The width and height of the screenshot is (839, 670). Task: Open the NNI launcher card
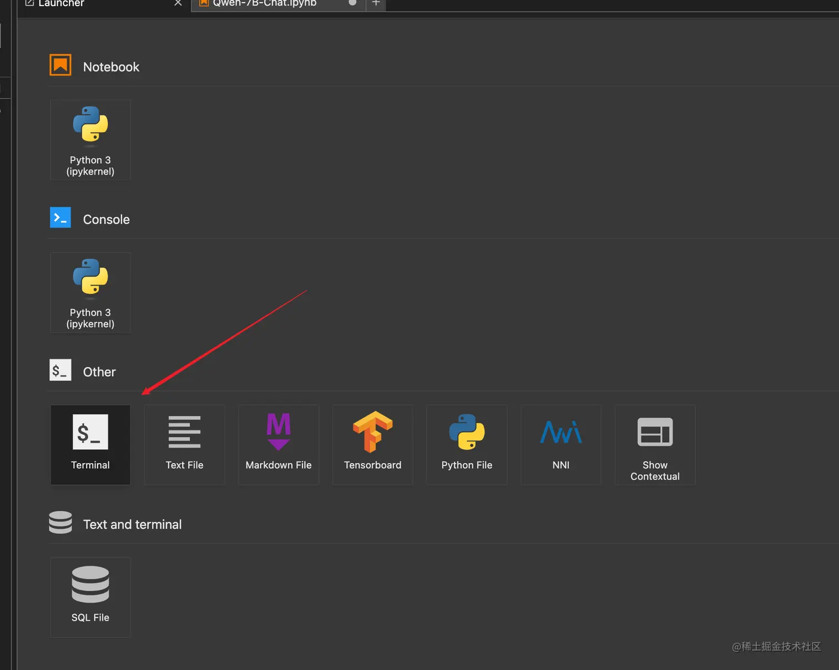coord(560,444)
